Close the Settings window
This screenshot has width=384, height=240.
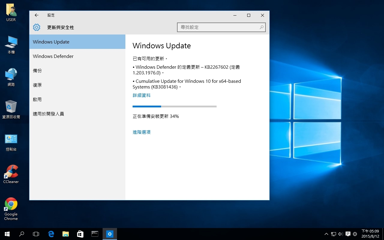click(x=262, y=15)
